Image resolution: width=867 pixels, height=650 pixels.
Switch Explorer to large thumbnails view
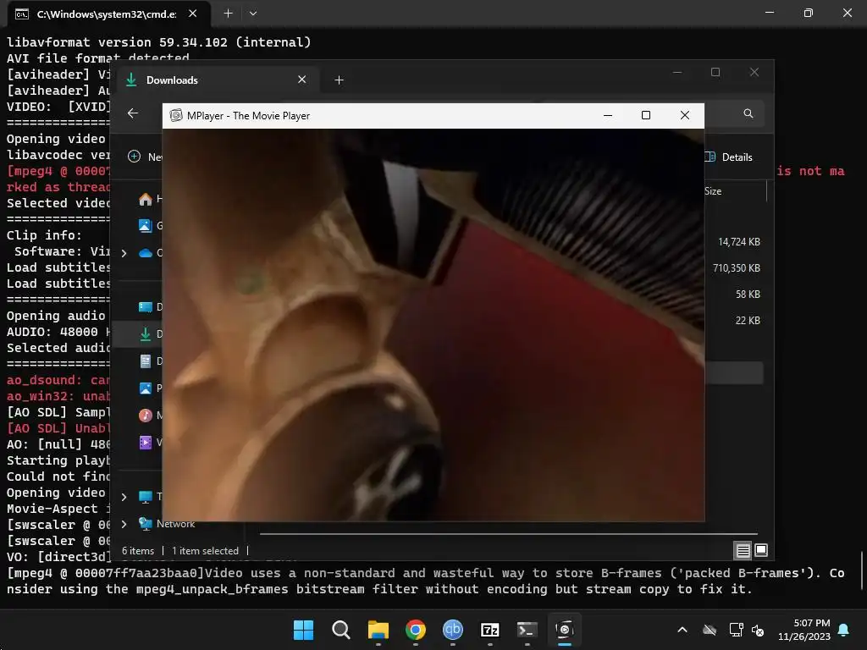[x=761, y=550]
